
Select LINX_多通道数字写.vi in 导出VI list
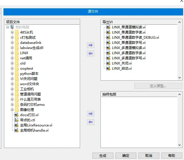129,58
